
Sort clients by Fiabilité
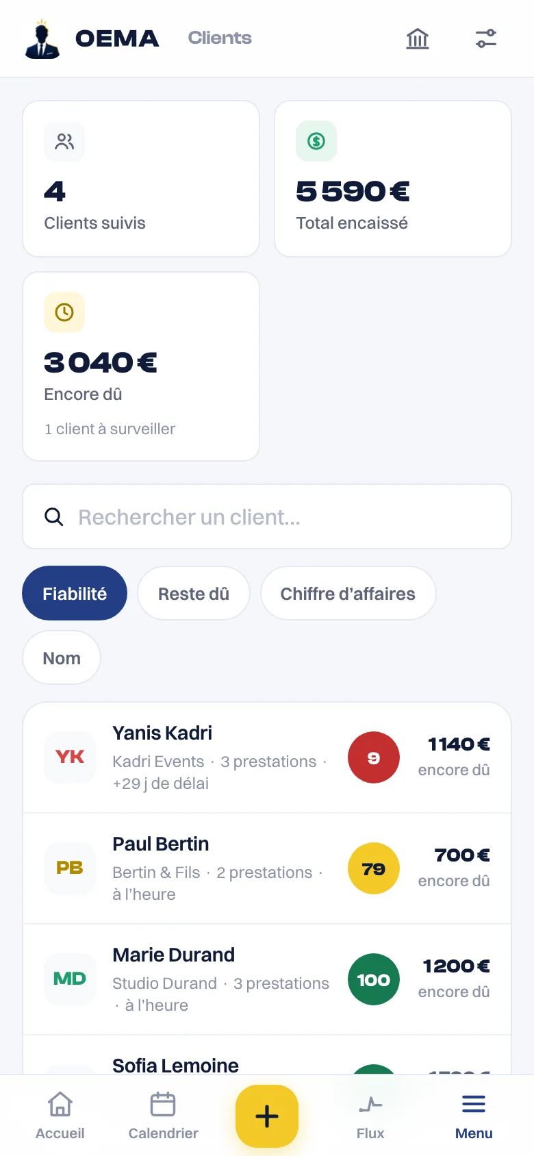tap(75, 593)
